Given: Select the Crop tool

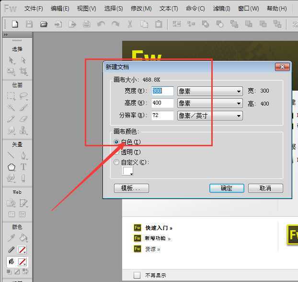Looking at the screenshot, I should (23, 71).
